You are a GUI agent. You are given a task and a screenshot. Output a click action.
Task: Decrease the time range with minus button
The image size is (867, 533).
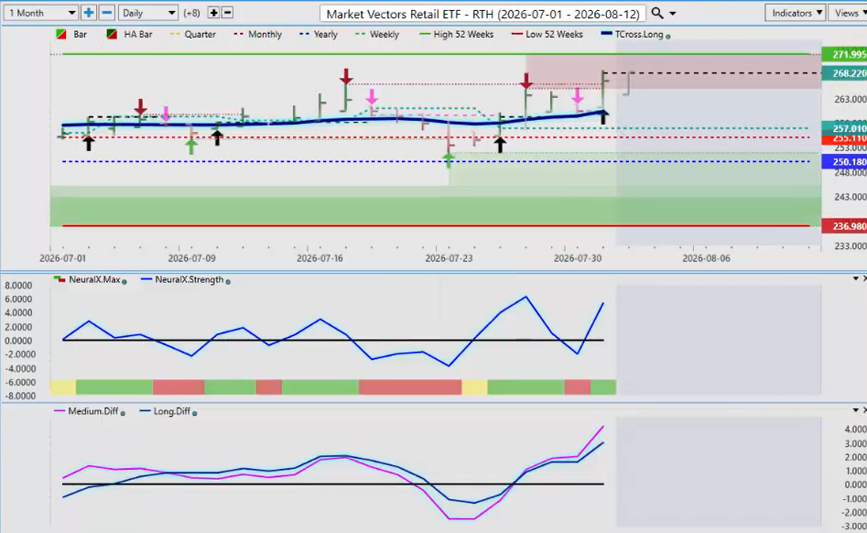click(107, 13)
